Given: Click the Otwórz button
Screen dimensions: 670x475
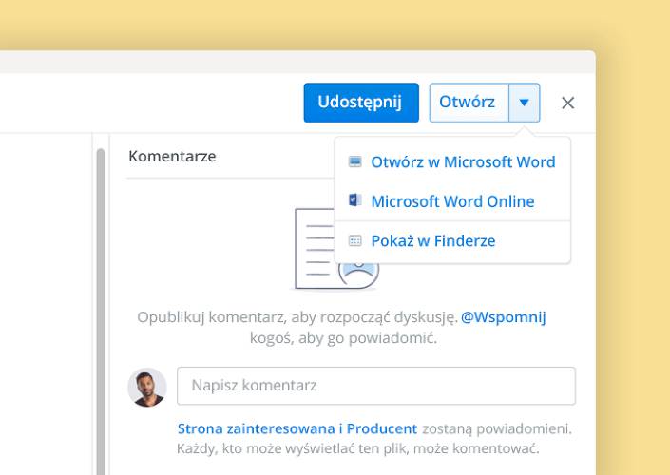Looking at the screenshot, I should 469,103.
